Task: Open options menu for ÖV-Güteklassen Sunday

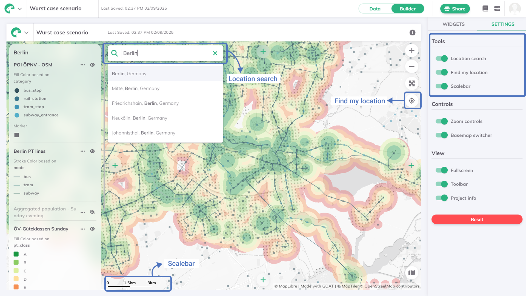Action: coord(82,229)
